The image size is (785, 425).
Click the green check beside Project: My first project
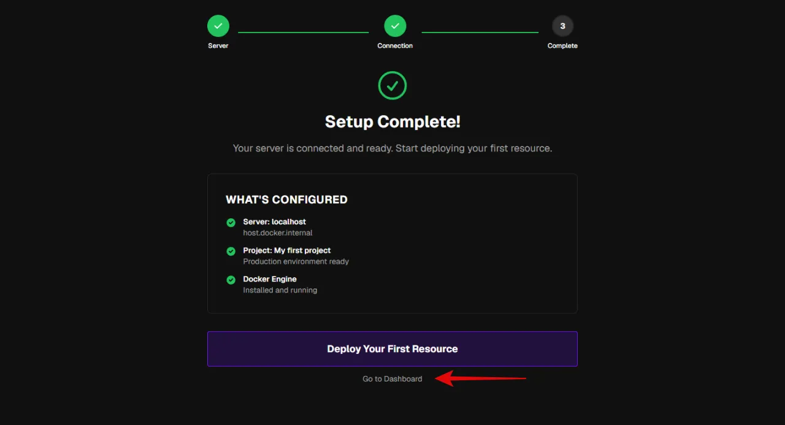coord(231,251)
